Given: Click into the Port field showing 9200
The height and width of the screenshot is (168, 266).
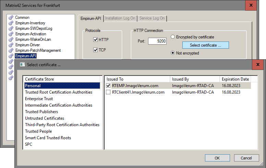Looking at the screenshot, I should pyautogui.click(x=157, y=41).
